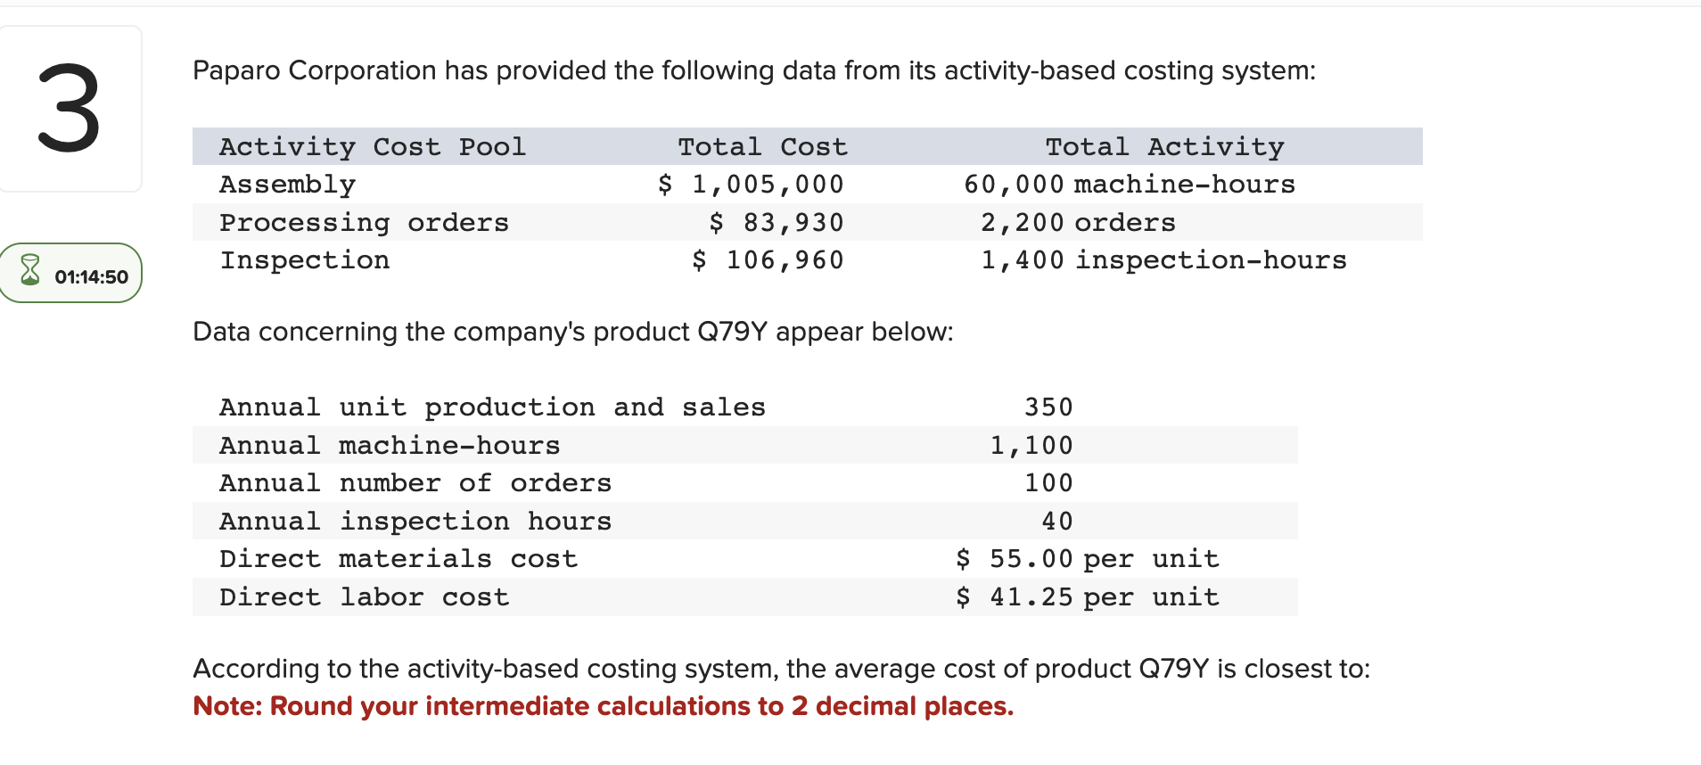The width and height of the screenshot is (1701, 765).
Task: Click the 60,000 machine-hours entry
Action: pos(1130,184)
